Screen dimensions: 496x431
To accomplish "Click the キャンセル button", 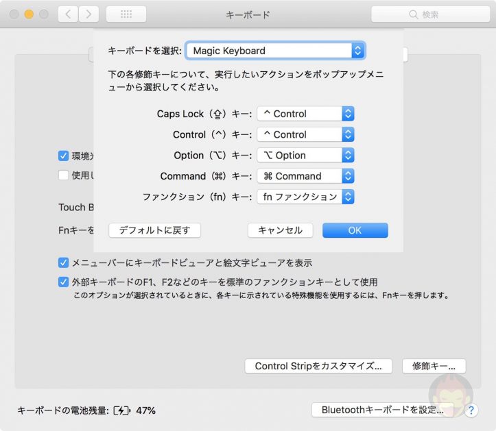I will coord(281,230).
